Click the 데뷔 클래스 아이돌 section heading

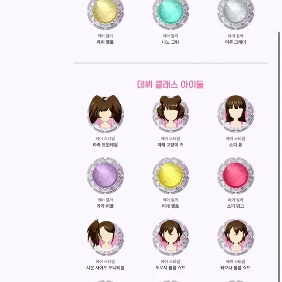coord(170,84)
